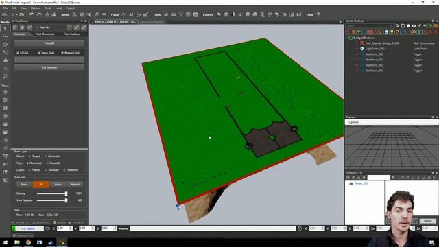Adjust the Opacity slider handle

pos(66,193)
